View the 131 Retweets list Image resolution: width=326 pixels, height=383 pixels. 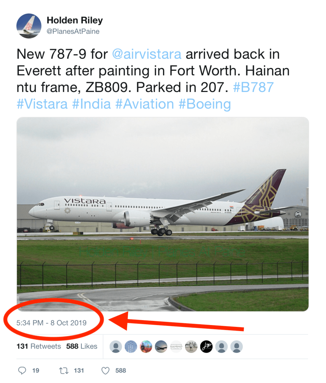pyautogui.click(x=39, y=346)
